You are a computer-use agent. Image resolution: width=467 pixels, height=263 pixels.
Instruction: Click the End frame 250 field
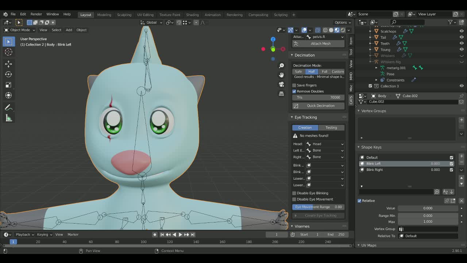[336, 235]
